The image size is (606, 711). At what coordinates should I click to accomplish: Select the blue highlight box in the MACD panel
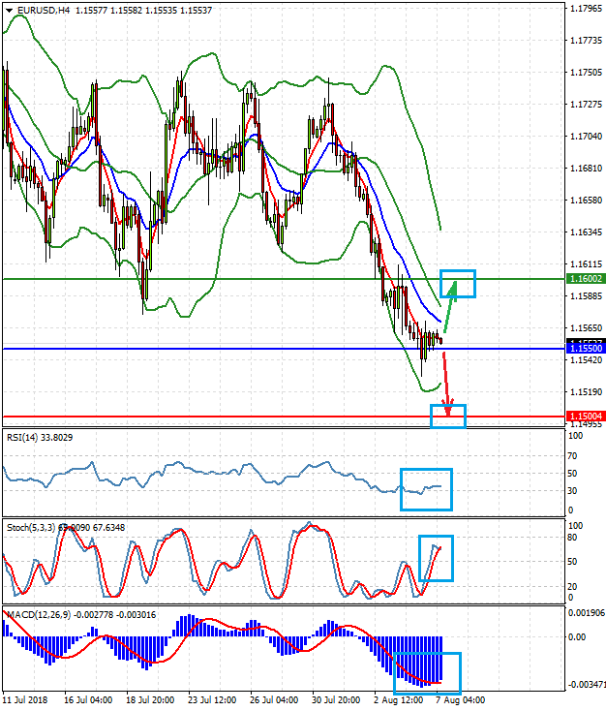pos(427,672)
